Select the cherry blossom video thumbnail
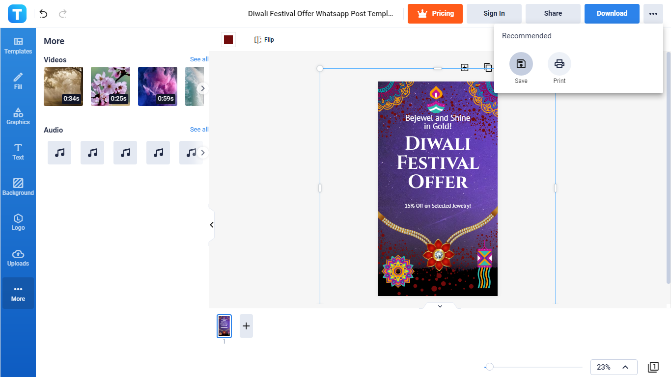Viewport: 671px width, 377px height. pos(111,86)
